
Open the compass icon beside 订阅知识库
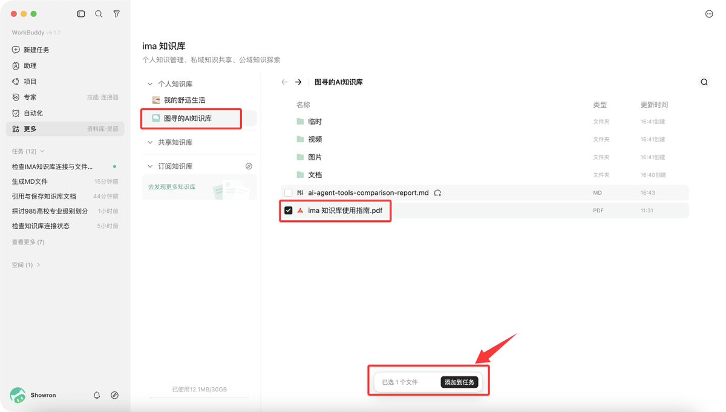point(249,166)
